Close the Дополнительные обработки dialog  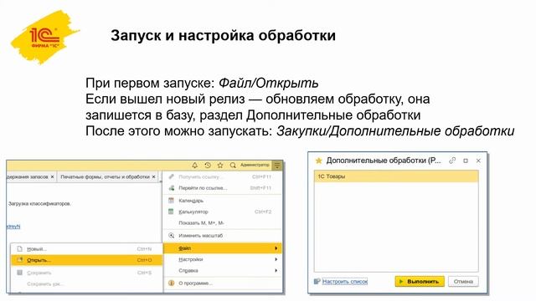[x=478, y=161]
